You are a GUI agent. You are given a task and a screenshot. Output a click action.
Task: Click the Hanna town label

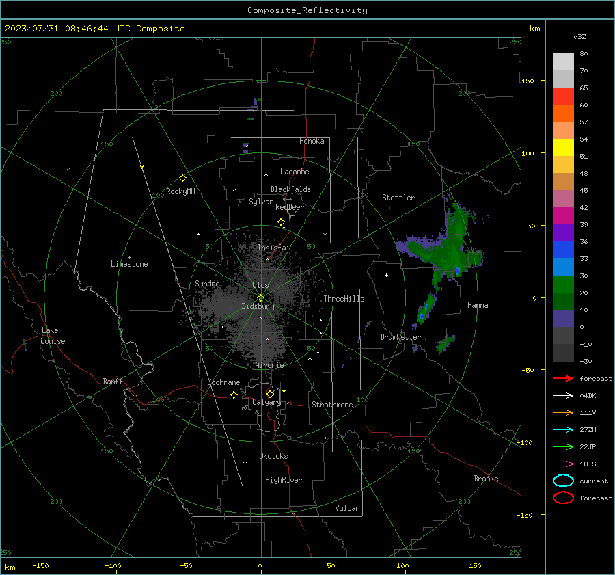click(478, 305)
